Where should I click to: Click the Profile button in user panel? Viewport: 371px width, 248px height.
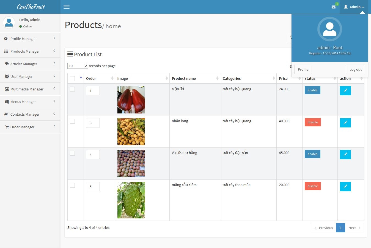303,69
